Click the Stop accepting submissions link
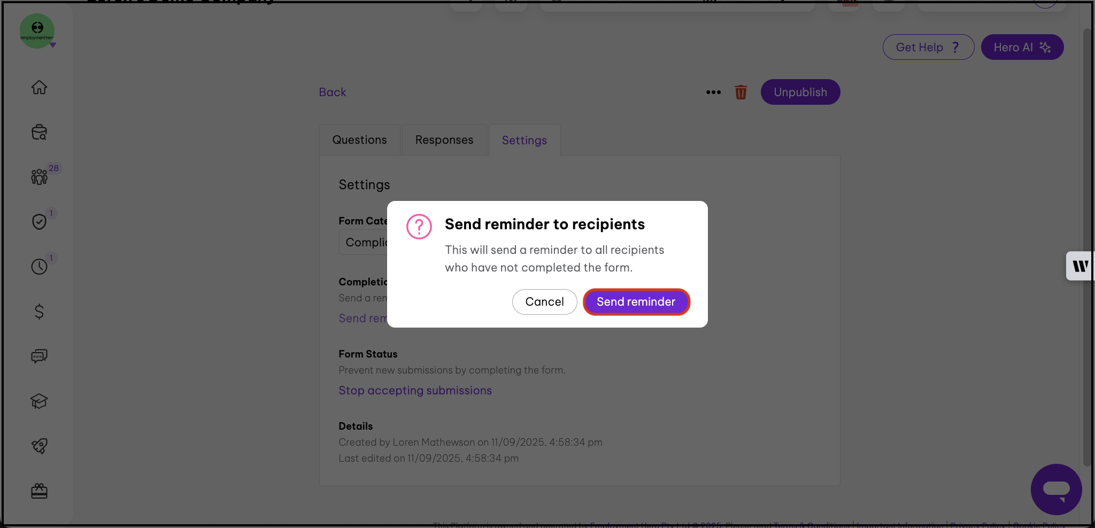This screenshot has width=1095, height=528. [415, 391]
